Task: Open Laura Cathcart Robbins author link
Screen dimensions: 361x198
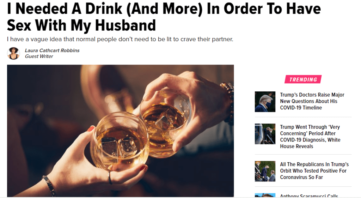Action: (52, 50)
